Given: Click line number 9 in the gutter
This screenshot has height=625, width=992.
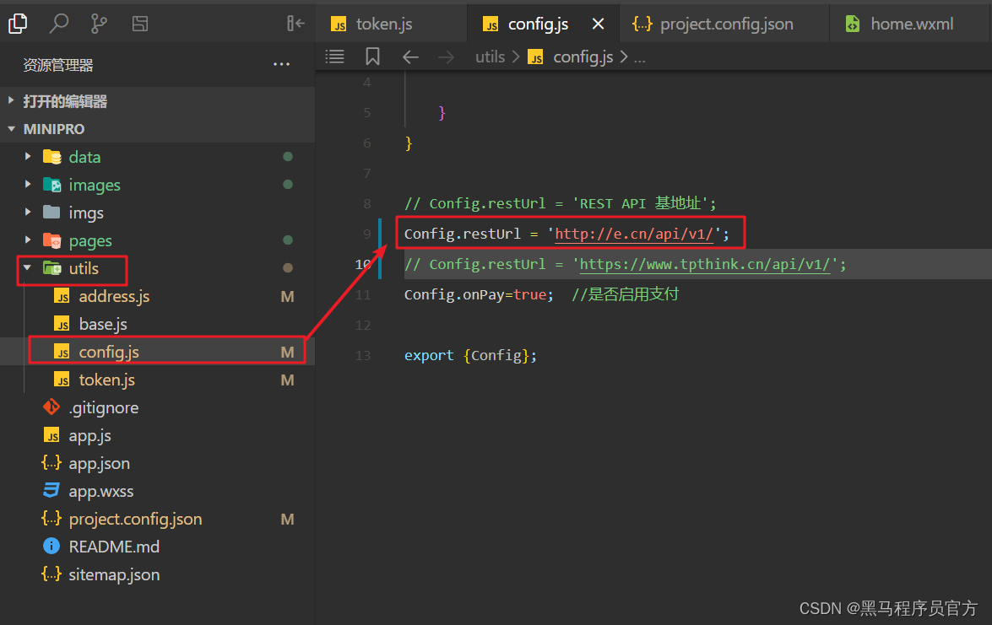Looking at the screenshot, I should click(x=367, y=234).
